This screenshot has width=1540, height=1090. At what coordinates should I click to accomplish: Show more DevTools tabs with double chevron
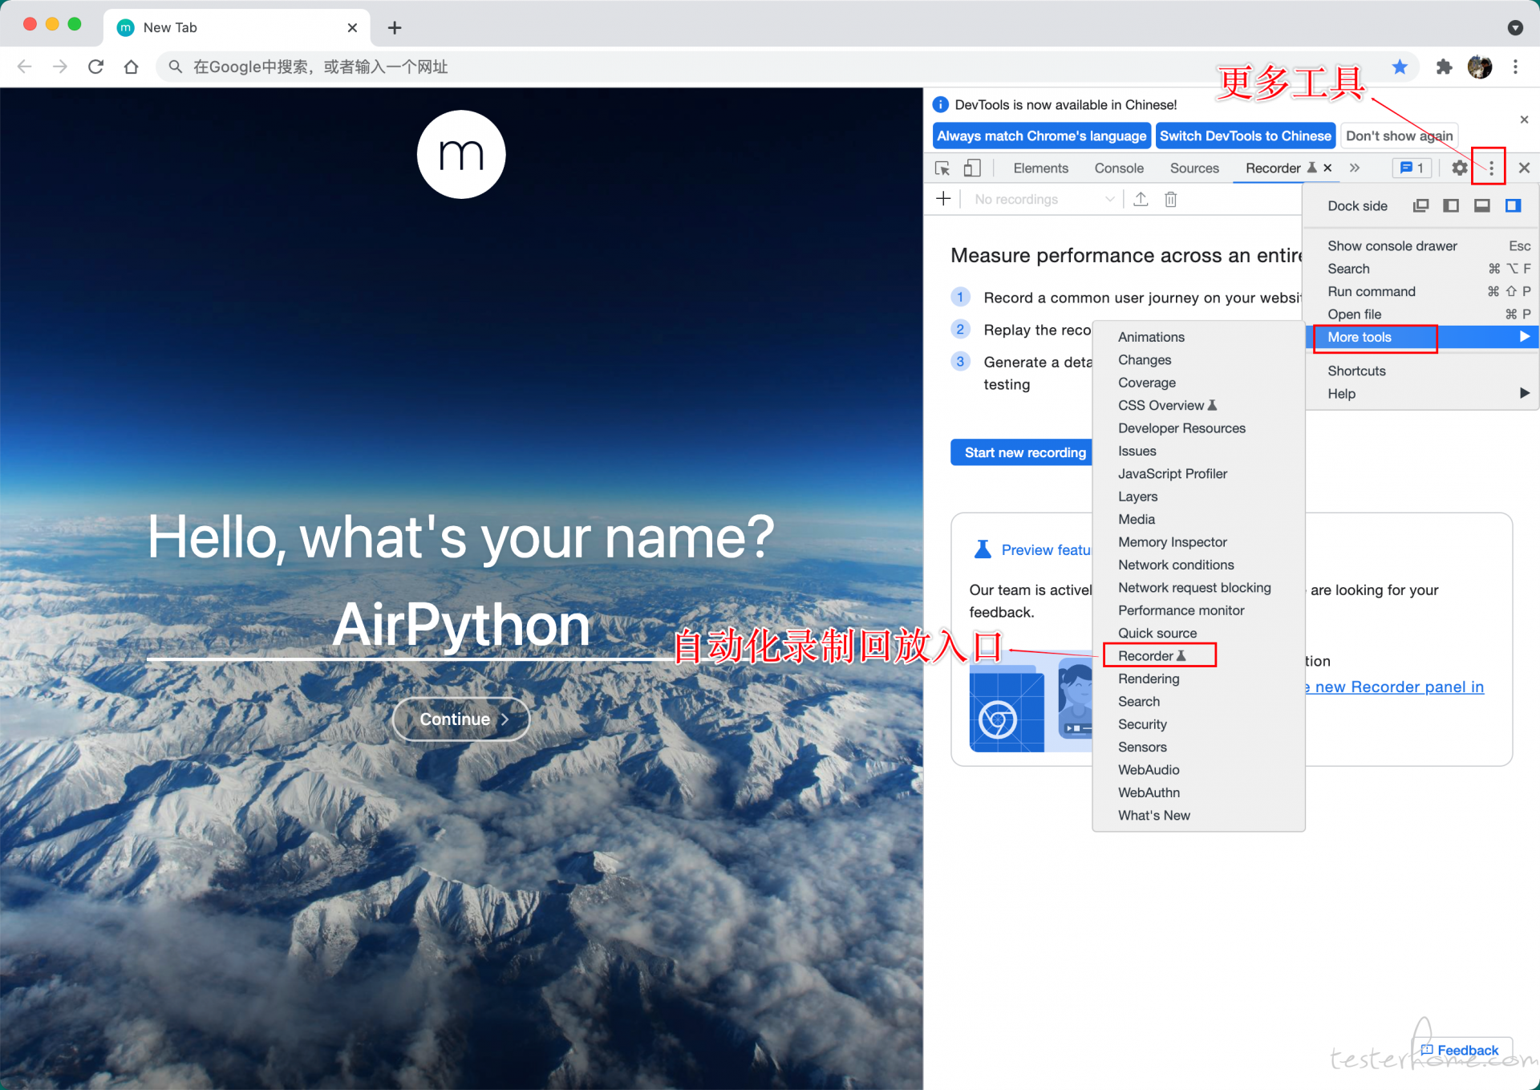pos(1355,168)
